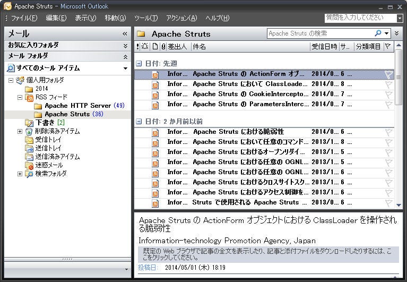Open the ParametersInterc... message row
The image size is (407, 282).
264,105
